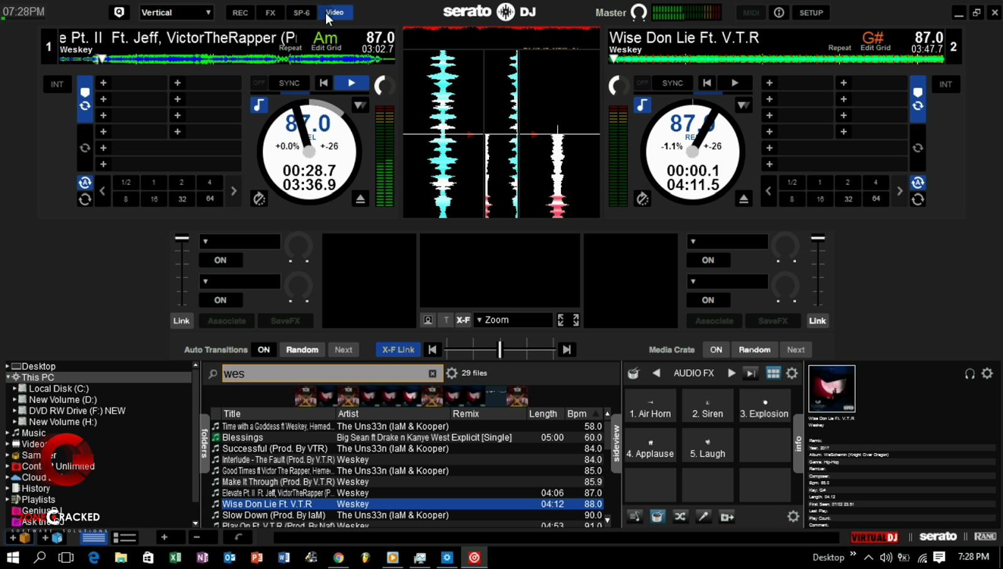The height and width of the screenshot is (569, 1003).
Task: Open AUDIO FX panel settings gear
Action: coord(792,373)
